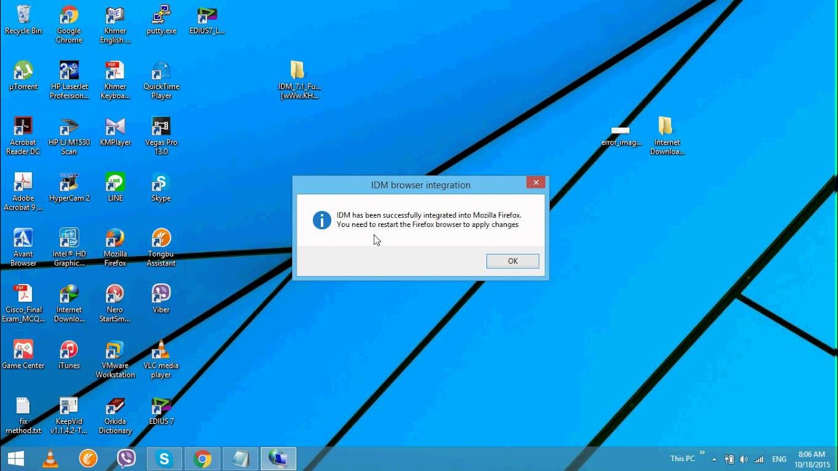Open the network signal tray icon
The width and height of the screenshot is (838, 471).
pyautogui.click(x=759, y=459)
